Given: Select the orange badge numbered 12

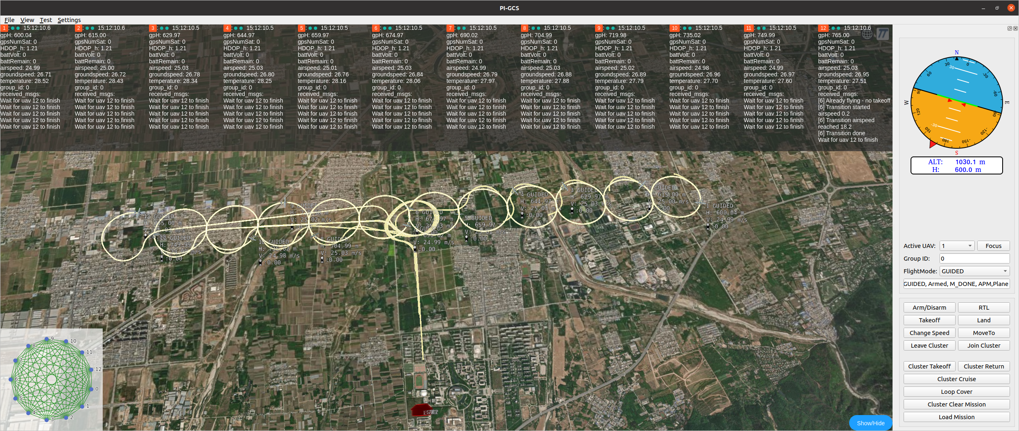Looking at the screenshot, I should click(823, 28).
